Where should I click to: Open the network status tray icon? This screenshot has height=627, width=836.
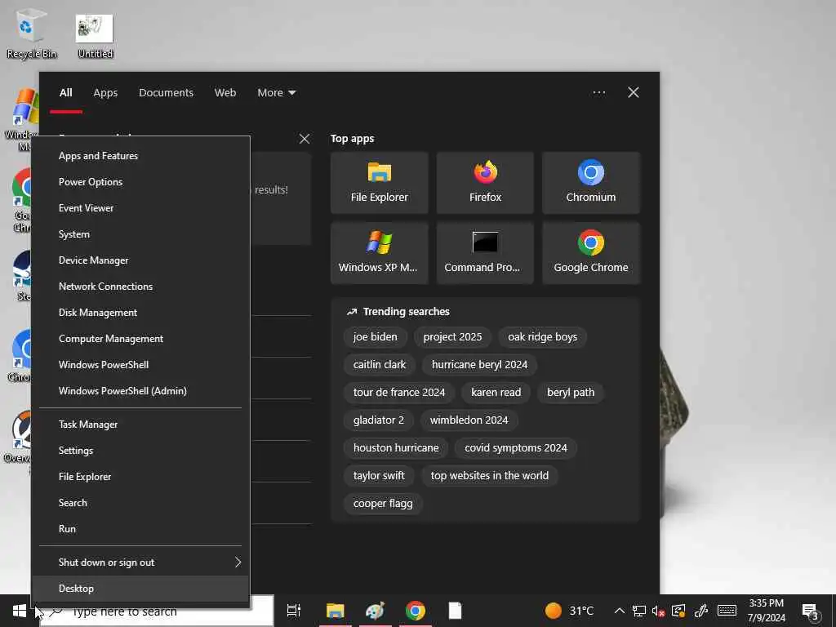click(x=638, y=611)
